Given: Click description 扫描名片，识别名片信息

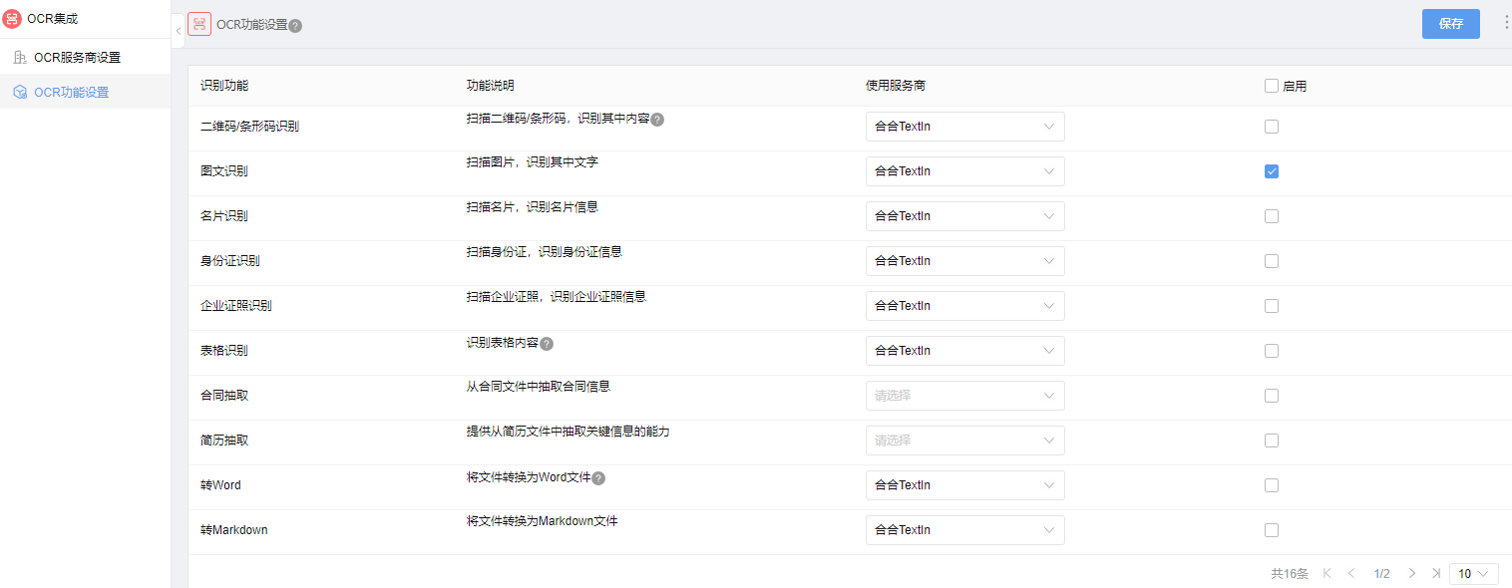Looking at the screenshot, I should coord(533,207).
